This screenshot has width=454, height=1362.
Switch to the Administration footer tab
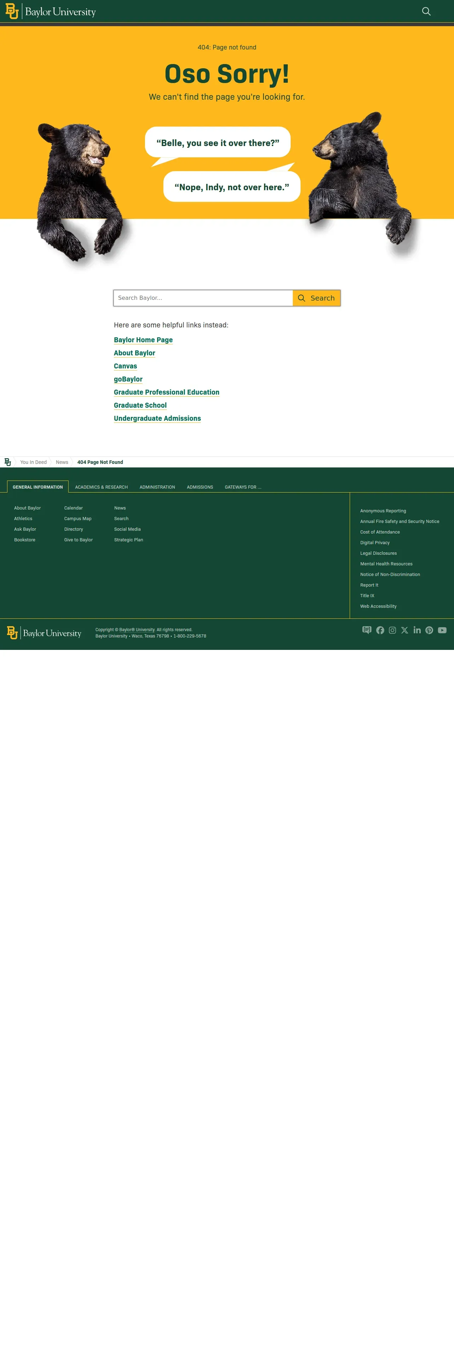[x=157, y=487]
